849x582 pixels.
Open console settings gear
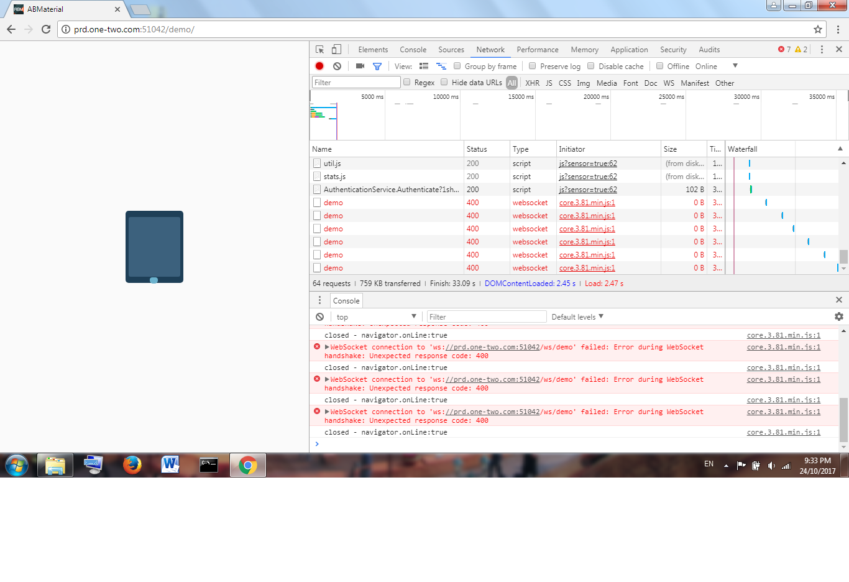click(x=839, y=316)
